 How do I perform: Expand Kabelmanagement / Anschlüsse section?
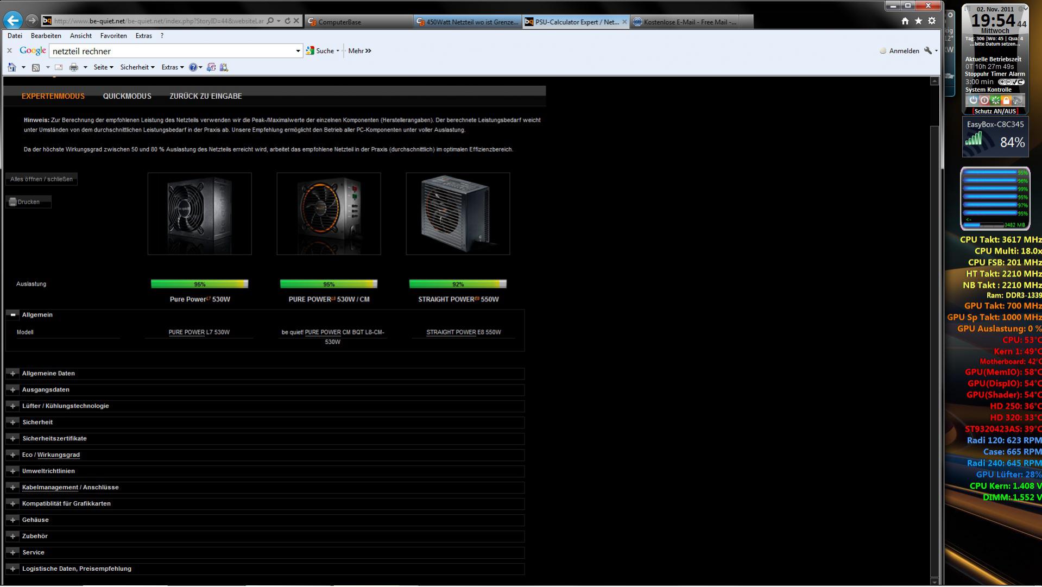pos(13,488)
